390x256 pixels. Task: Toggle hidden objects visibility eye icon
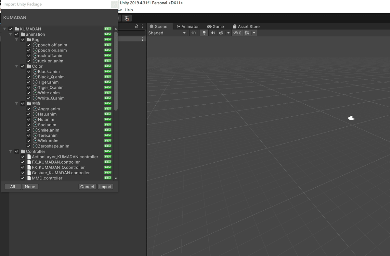point(237,33)
